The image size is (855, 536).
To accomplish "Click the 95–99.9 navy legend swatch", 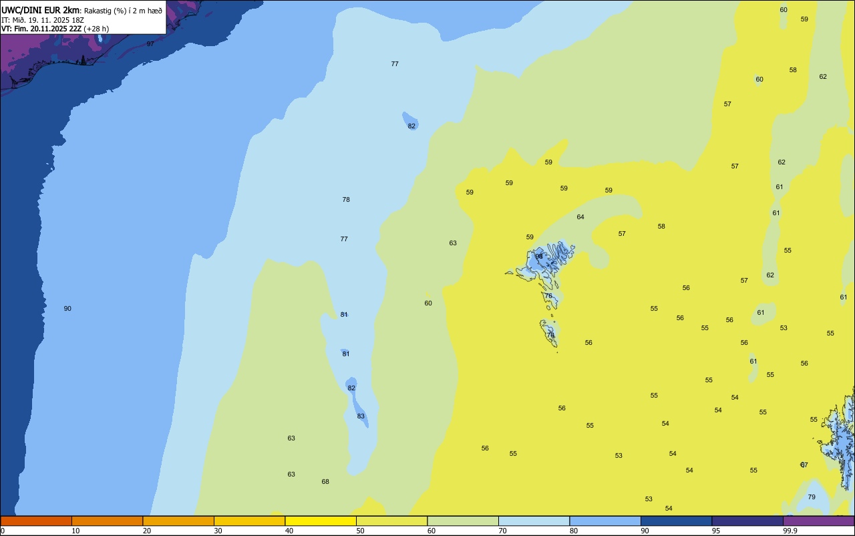I will click(x=747, y=521).
